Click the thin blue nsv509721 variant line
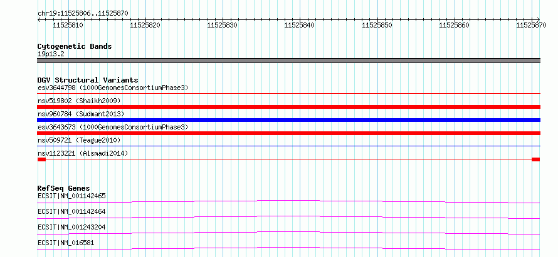558x257 pixels. coord(288,146)
